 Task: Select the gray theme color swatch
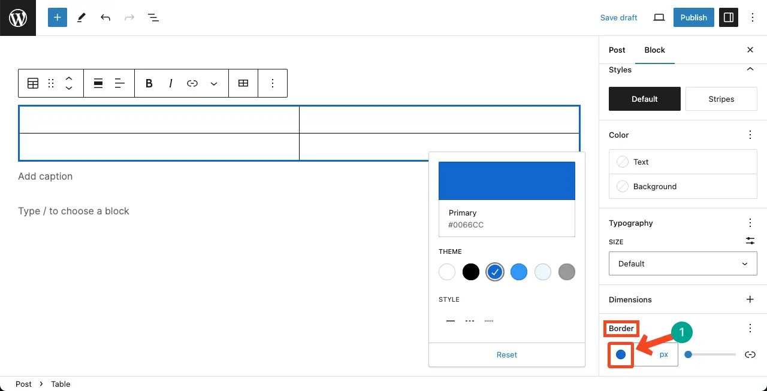[x=566, y=272]
